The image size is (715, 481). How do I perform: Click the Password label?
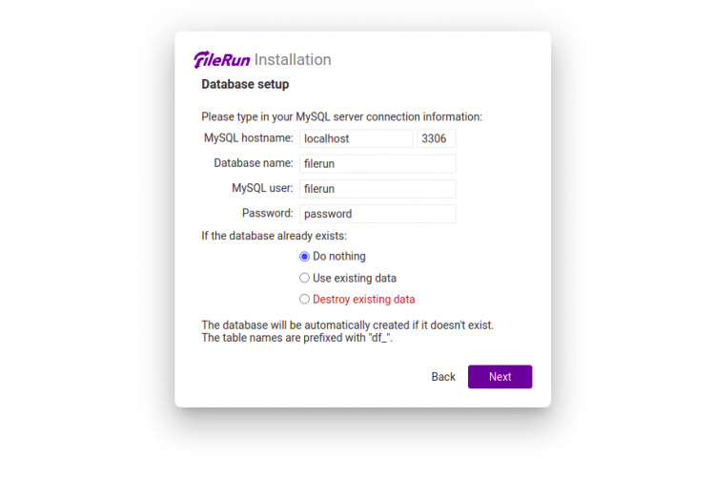268,213
